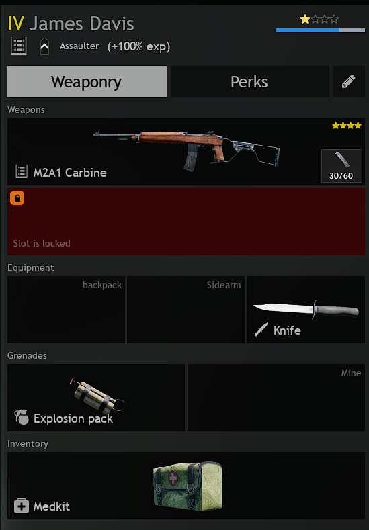This screenshot has height=530, width=369.
Task: Select the empty Mine slot
Action: (x=276, y=398)
